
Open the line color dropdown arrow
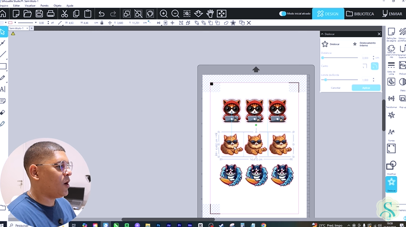click(x=15, y=23)
